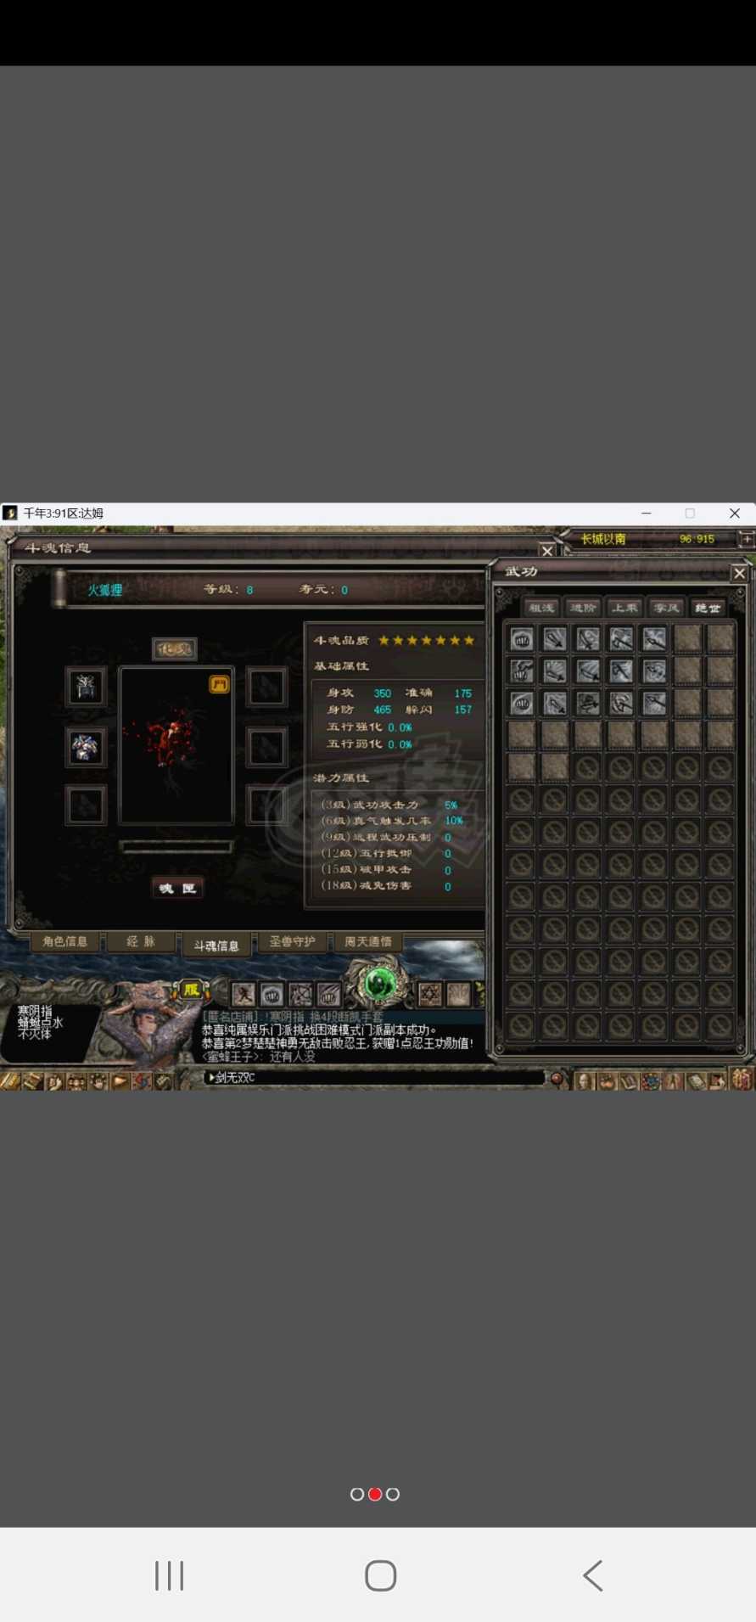The height and width of the screenshot is (1622, 756).
Task: Tap Android back navigation button
Action: [593, 1575]
